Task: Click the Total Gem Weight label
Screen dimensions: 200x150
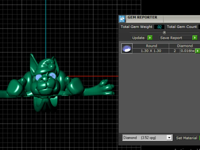Action: pos(136,27)
